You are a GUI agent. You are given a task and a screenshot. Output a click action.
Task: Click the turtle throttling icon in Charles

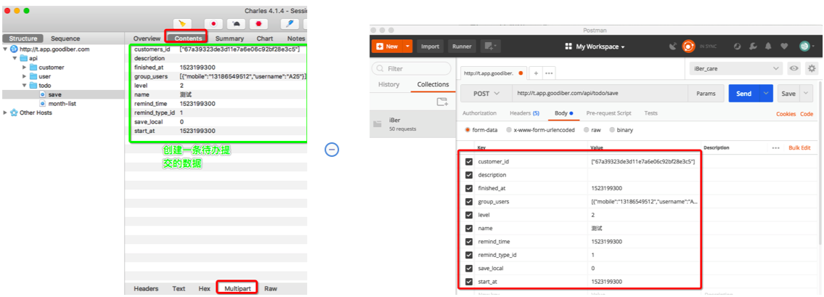pos(236,24)
